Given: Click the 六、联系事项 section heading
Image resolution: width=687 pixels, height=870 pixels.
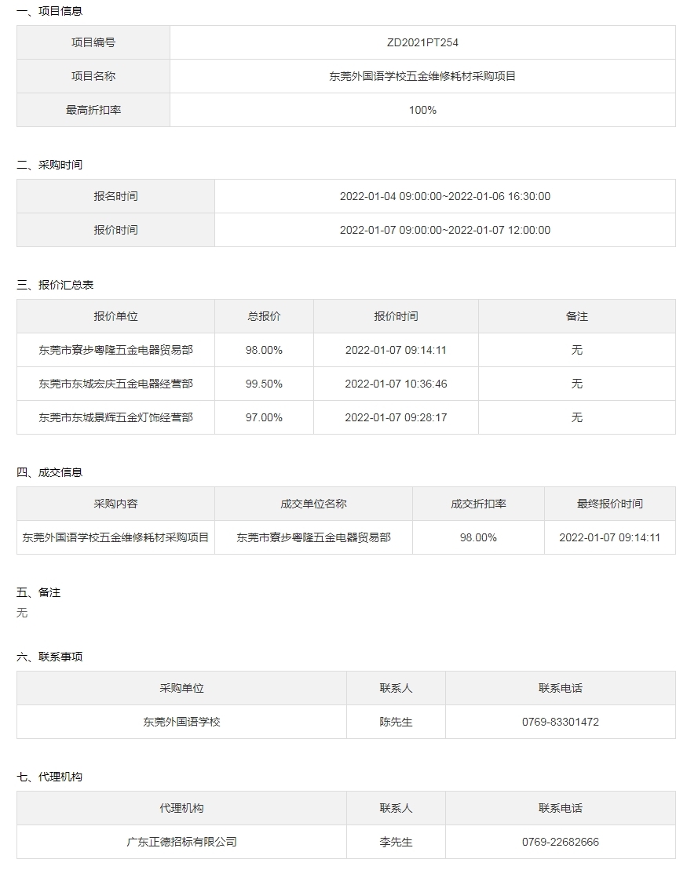Looking at the screenshot, I should click(49, 657).
